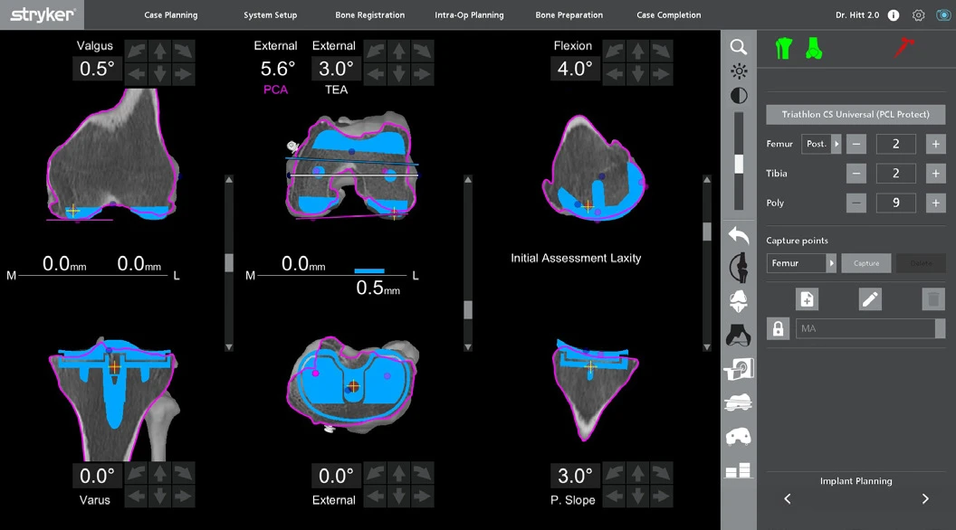The image size is (956, 530).
Task: Open the MA alignment dropdown field
Action: pyautogui.click(x=871, y=328)
